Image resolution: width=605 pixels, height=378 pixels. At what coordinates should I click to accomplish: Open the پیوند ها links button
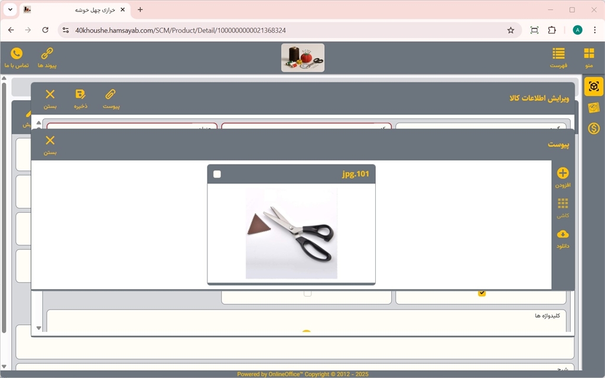[x=47, y=54]
